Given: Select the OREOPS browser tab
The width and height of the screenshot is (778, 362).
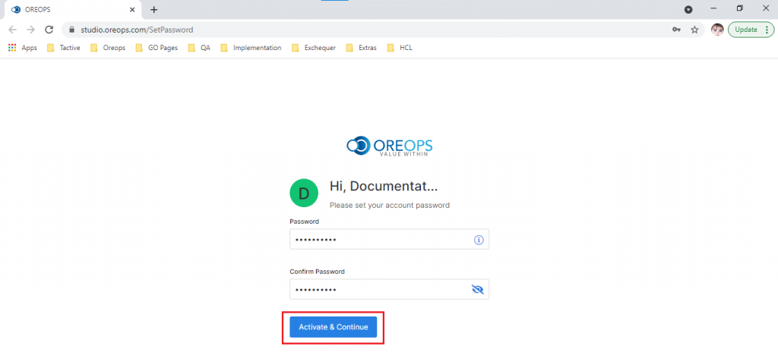Looking at the screenshot, I should pos(74,9).
